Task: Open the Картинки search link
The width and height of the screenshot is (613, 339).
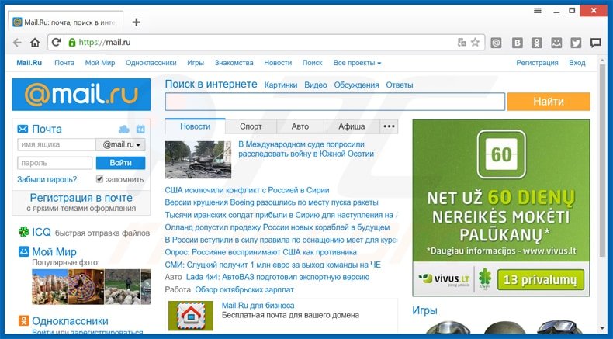Action: (281, 85)
